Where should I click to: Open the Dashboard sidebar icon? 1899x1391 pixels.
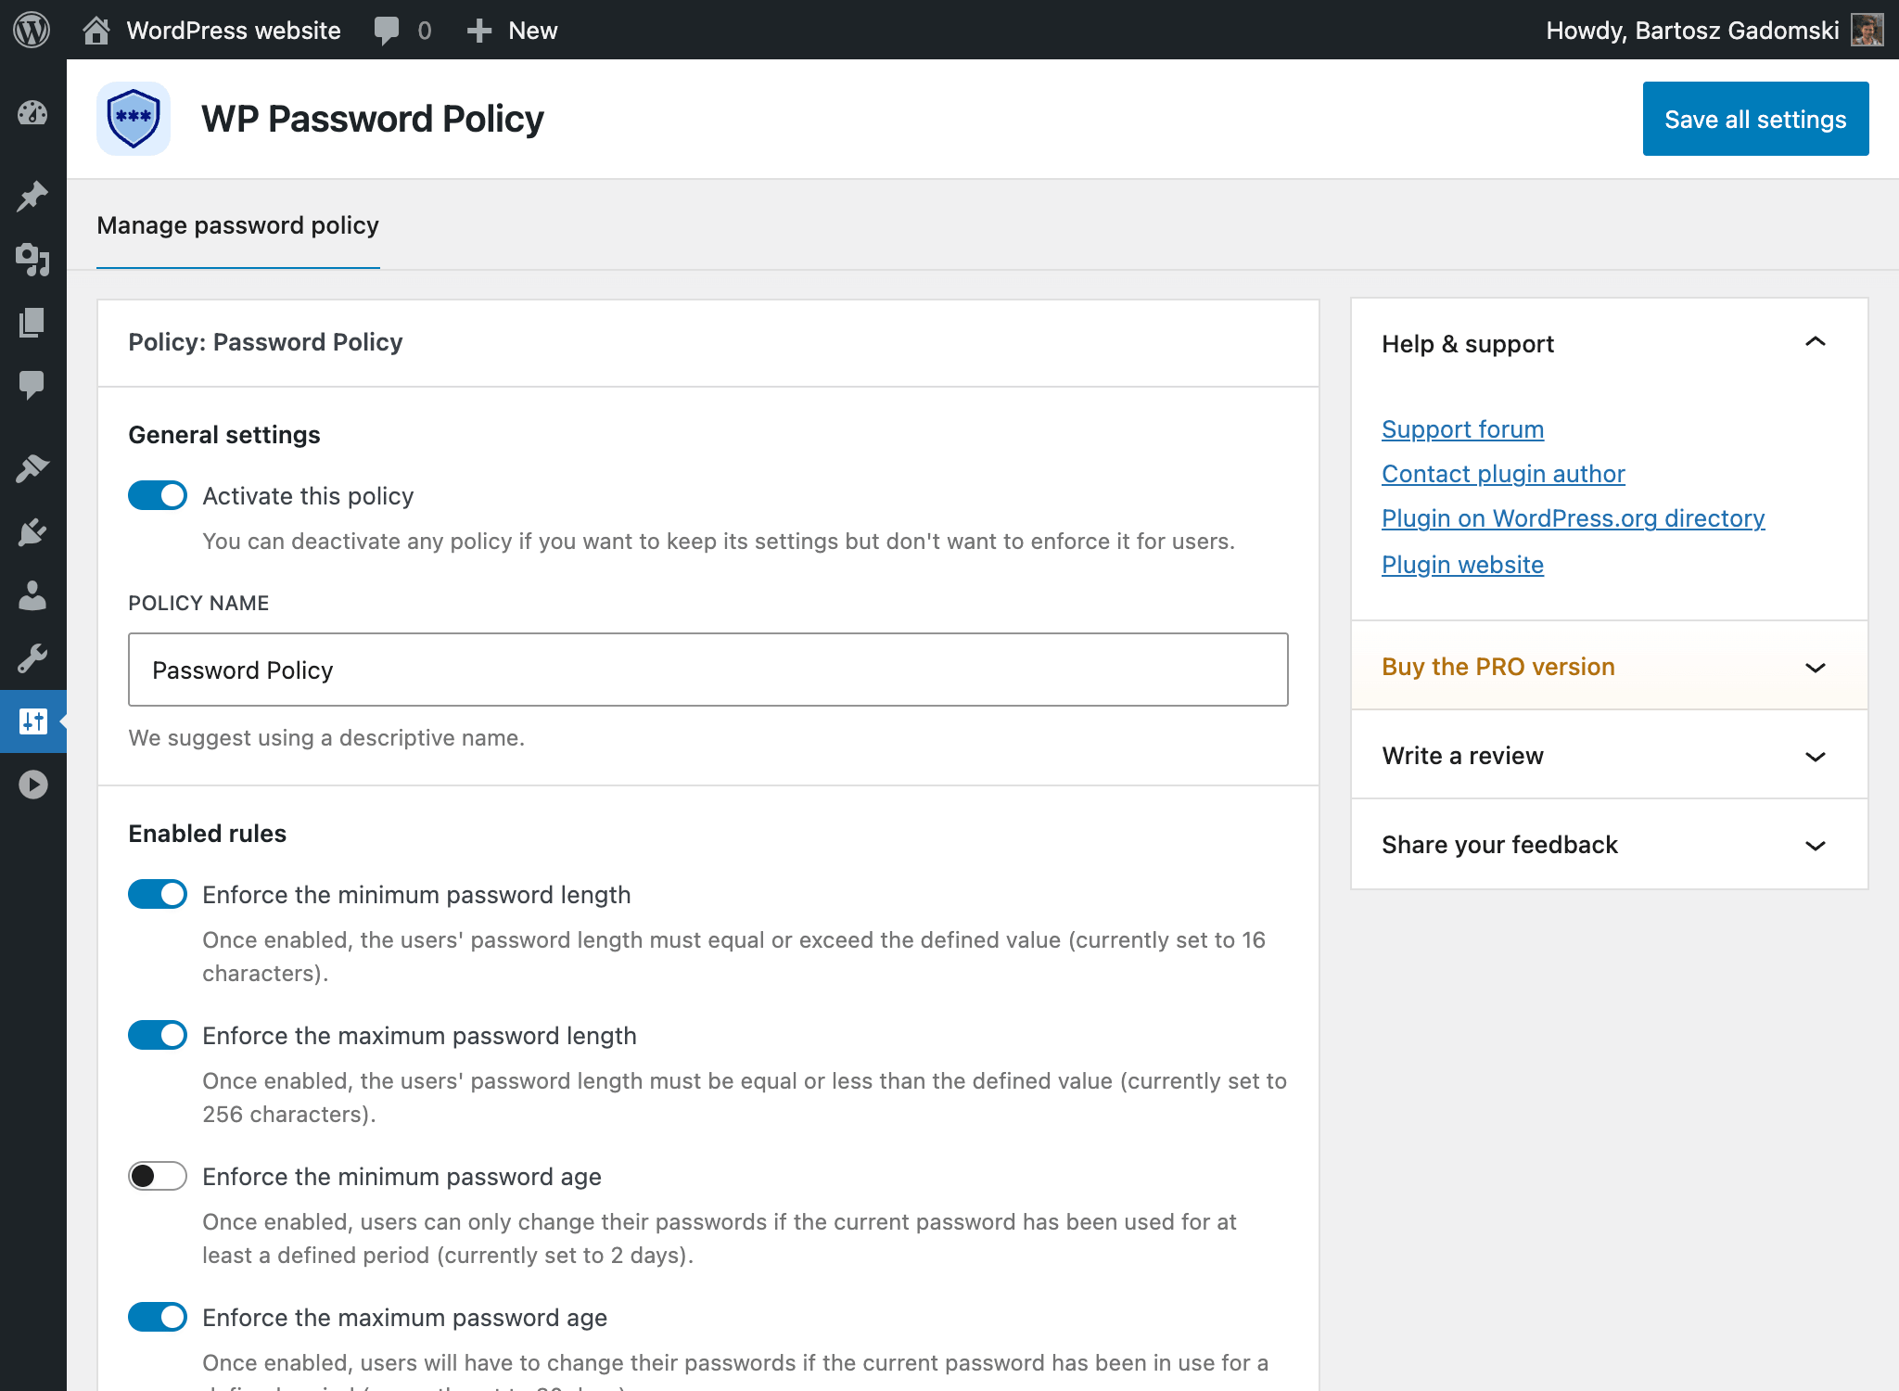pos(32,113)
